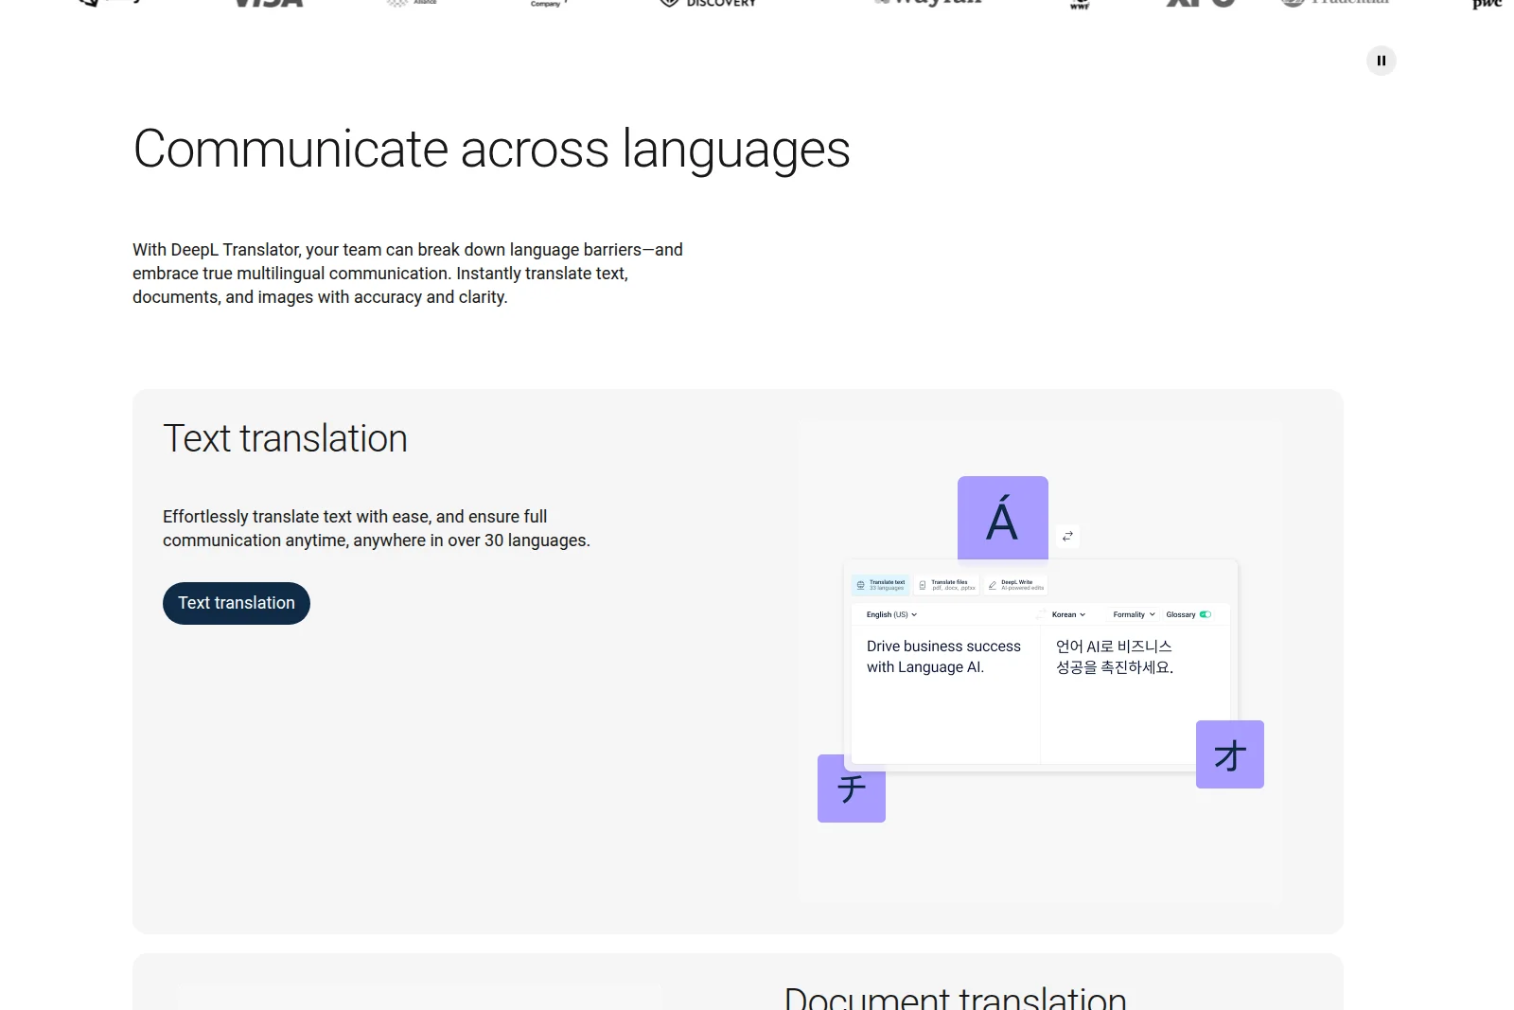Viewport: 1514px width, 1010px height.
Task: Open the Korean target language dropdown
Action: tap(1065, 614)
